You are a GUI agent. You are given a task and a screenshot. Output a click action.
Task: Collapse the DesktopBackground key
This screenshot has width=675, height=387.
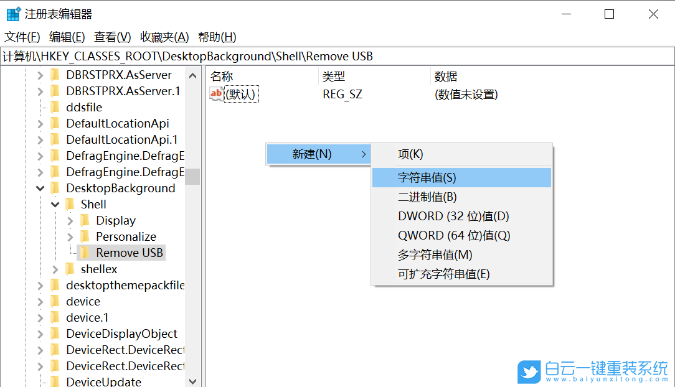(39, 187)
